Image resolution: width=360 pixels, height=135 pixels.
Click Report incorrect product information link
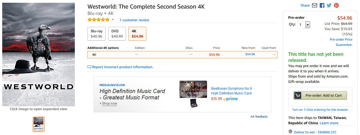pos(122,67)
